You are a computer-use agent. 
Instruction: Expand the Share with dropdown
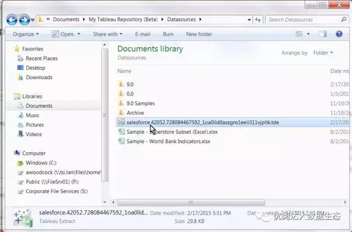(108, 34)
